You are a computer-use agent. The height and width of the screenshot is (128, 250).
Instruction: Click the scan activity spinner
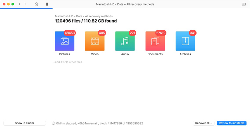[54, 123]
